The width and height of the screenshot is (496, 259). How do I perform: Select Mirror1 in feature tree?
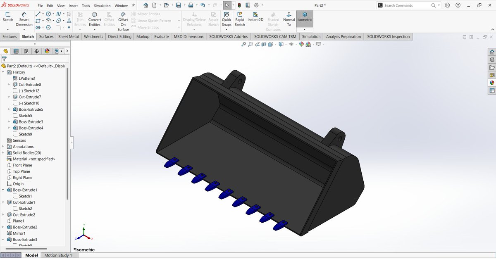tap(19, 233)
